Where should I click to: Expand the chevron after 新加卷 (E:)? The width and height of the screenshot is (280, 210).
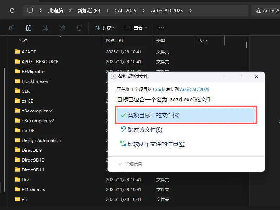pos(107,11)
